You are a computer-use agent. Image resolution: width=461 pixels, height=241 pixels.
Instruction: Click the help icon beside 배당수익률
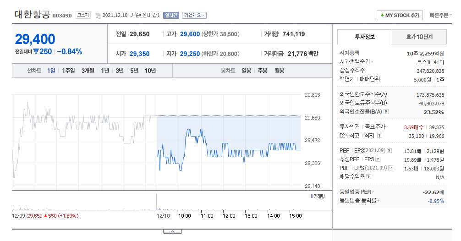[369, 177]
